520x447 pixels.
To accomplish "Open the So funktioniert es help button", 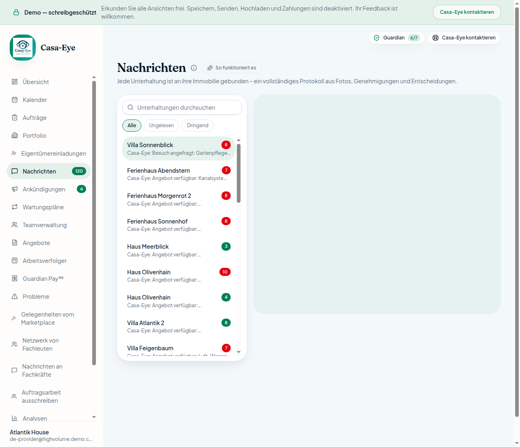I will point(232,68).
